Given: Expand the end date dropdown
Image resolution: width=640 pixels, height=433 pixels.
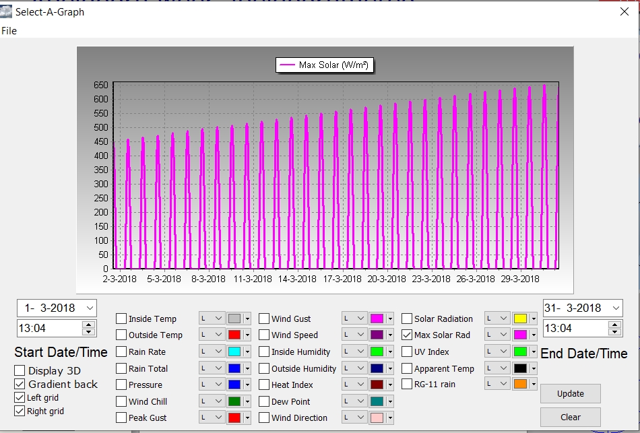Looking at the screenshot, I should pyautogui.click(x=614, y=308).
